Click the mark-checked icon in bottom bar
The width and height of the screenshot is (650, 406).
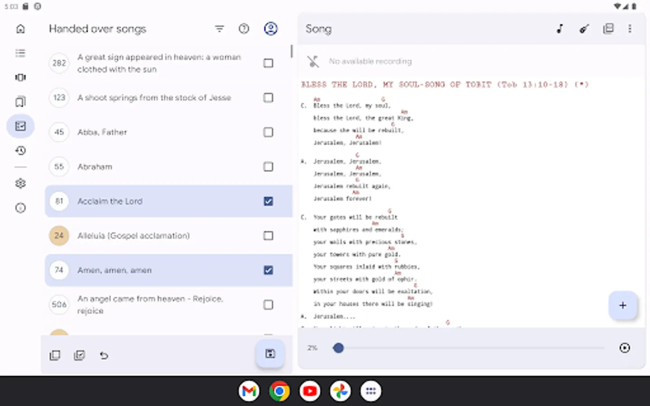coord(79,355)
